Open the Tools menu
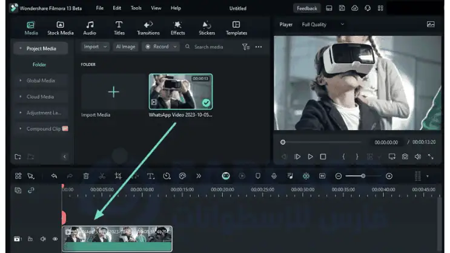This screenshot has width=450, height=253. pos(136,8)
